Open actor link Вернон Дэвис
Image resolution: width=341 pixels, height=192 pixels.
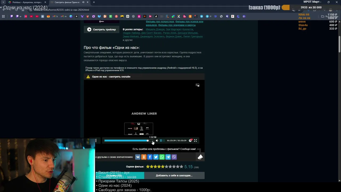174,37
